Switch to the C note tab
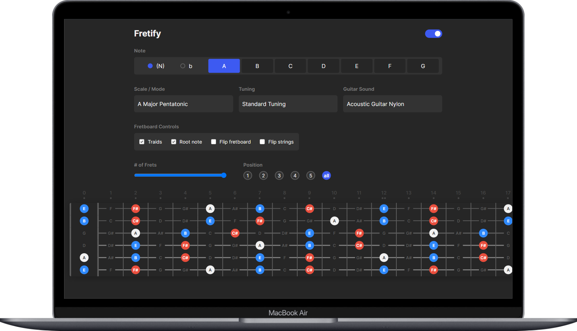The image size is (577, 331). click(x=290, y=66)
